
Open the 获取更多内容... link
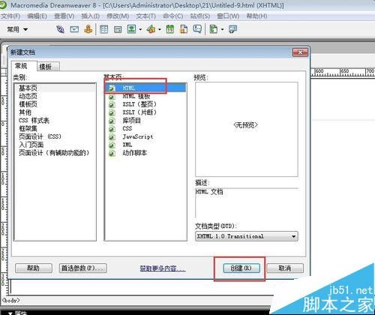[163, 268]
